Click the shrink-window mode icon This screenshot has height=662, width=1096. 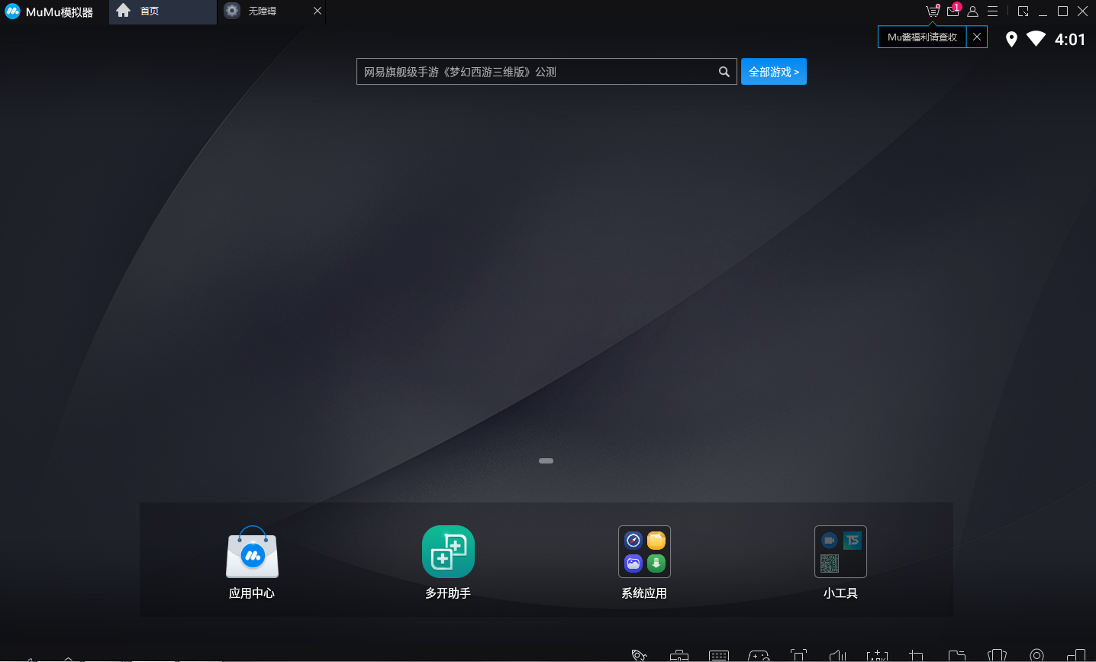tap(1023, 11)
